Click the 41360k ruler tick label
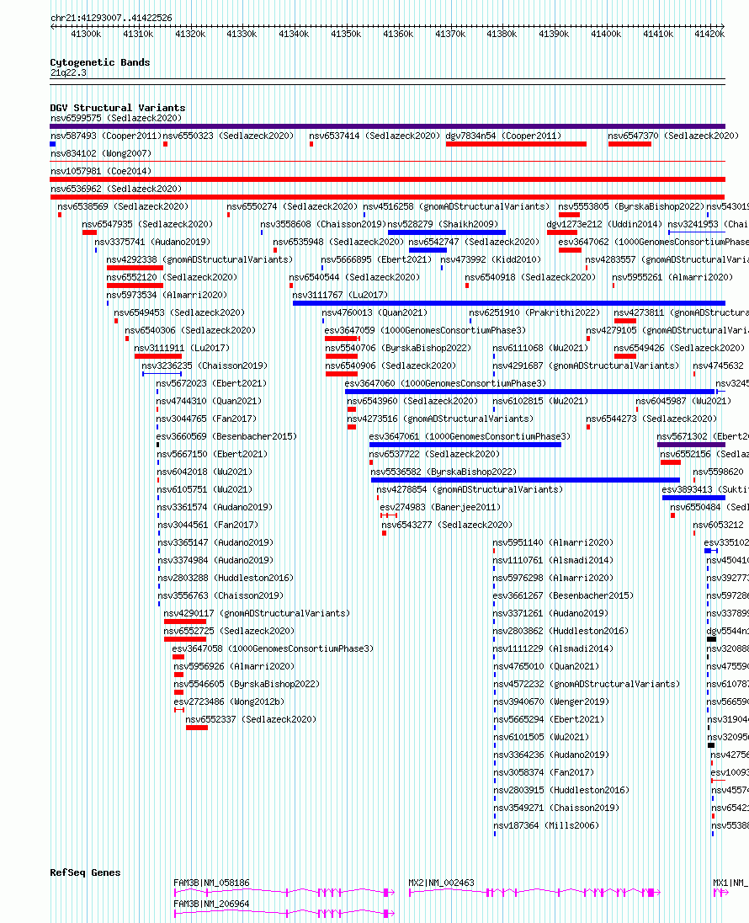Screen dimensions: 749x923 coord(398,34)
